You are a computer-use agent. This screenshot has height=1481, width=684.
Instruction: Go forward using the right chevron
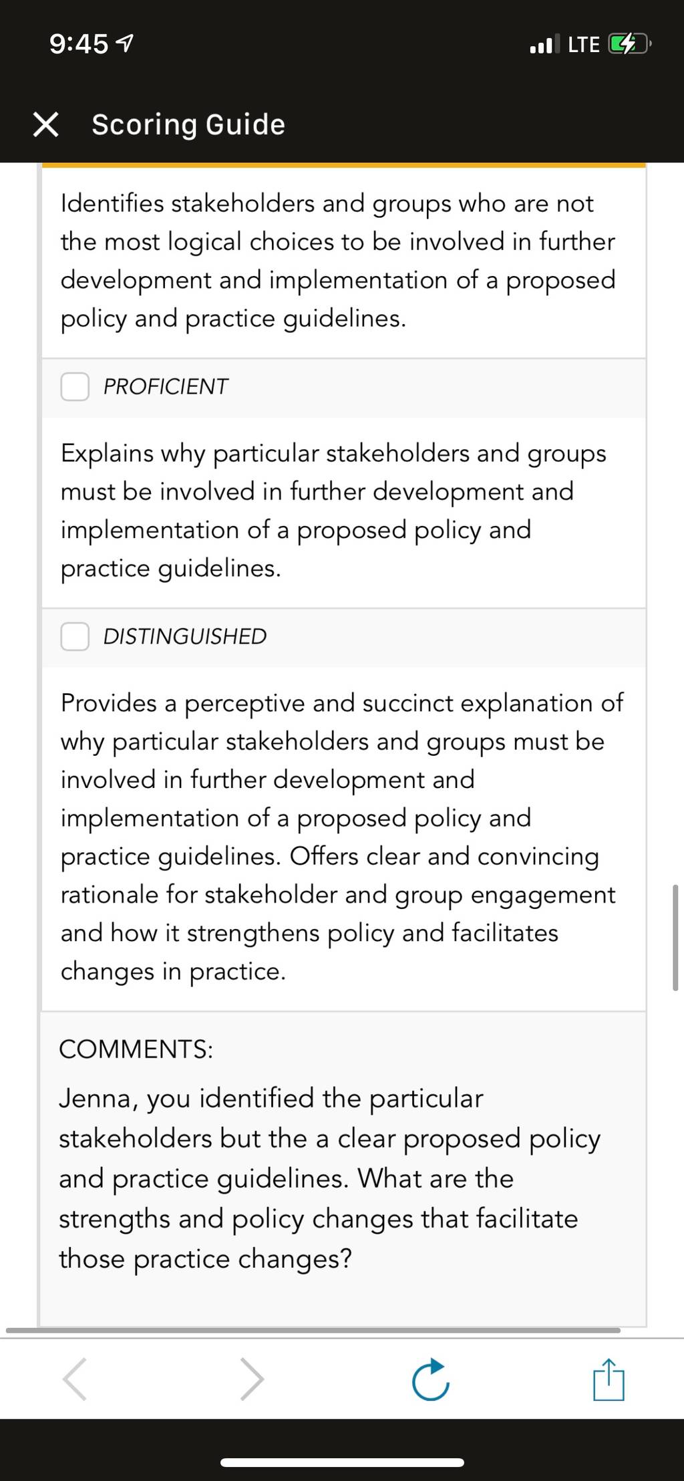pyautogui.click(x=252, y=1379)
